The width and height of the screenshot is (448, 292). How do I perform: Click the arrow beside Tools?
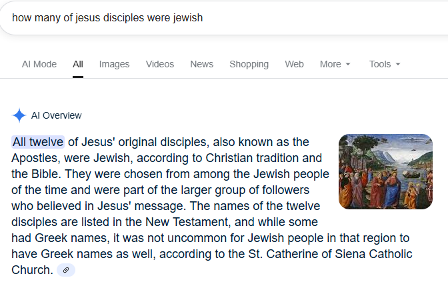[398, 65]
